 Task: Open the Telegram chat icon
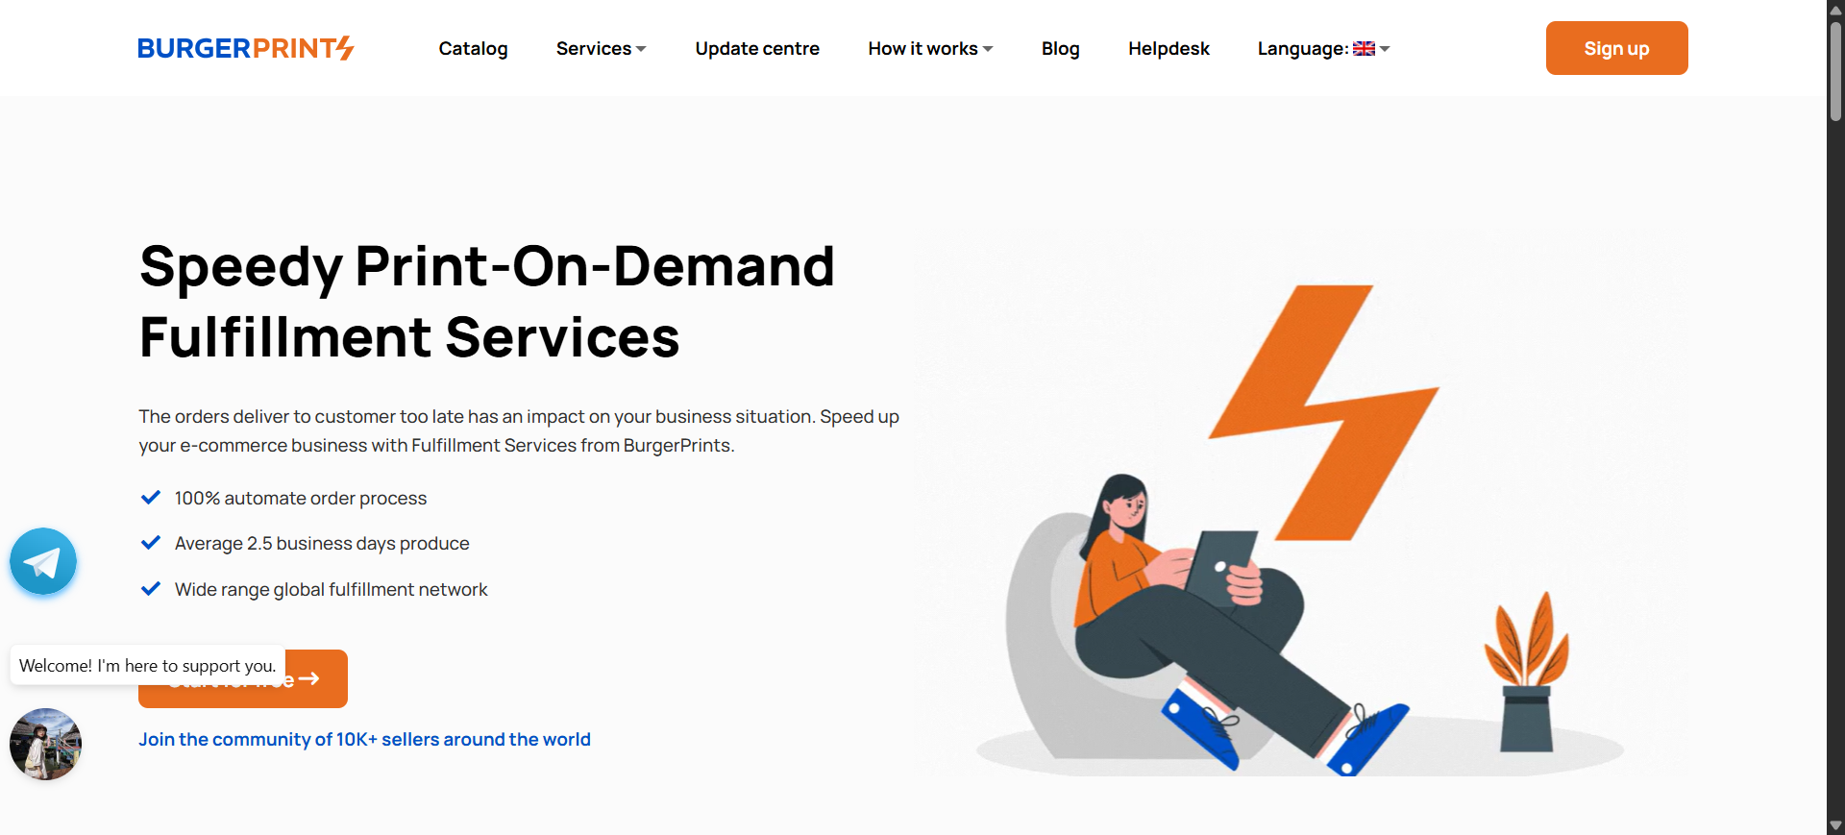[43, 561]
